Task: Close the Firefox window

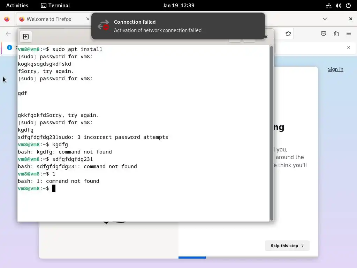Action: coord(351,19)
